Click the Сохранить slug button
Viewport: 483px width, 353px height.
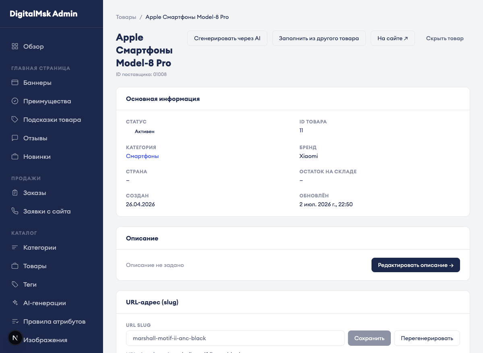point(369,338)
